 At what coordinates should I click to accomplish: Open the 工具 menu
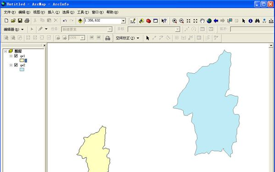pos(83,12)
